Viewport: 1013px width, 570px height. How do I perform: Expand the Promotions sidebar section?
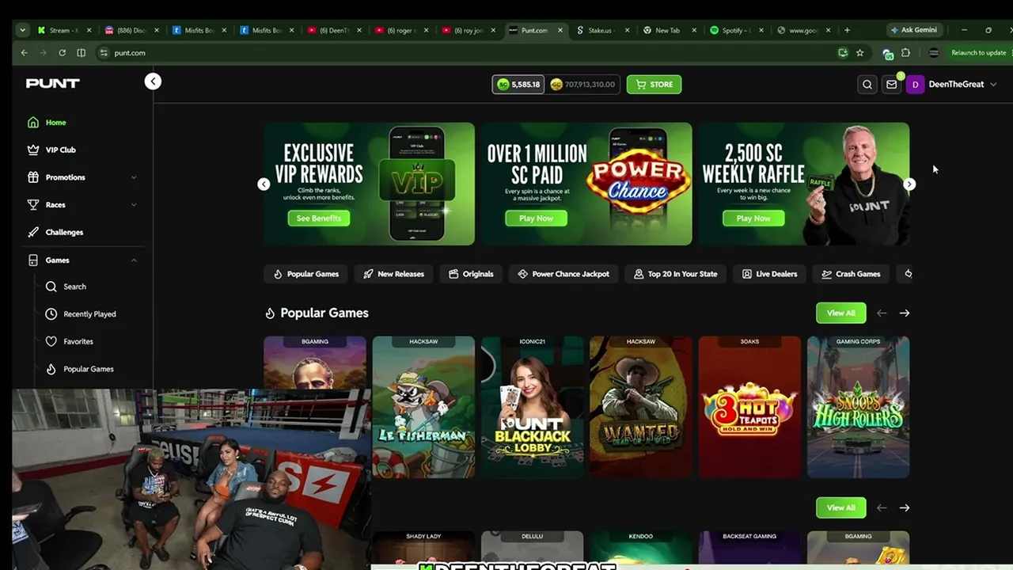[134, 177]
